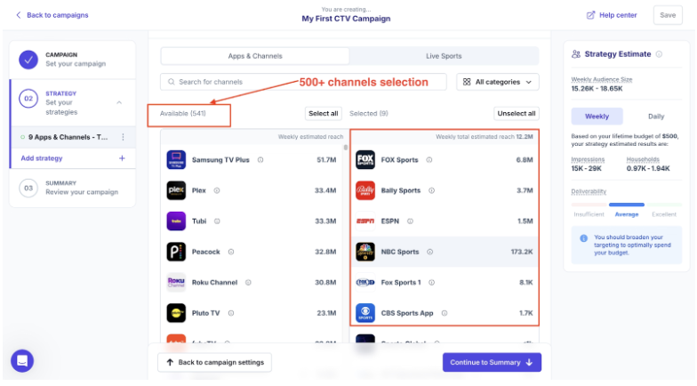Open info icon next to Samsung TV Plus
The width and height of the screenshot is (697, 386).
coord(260,160)
